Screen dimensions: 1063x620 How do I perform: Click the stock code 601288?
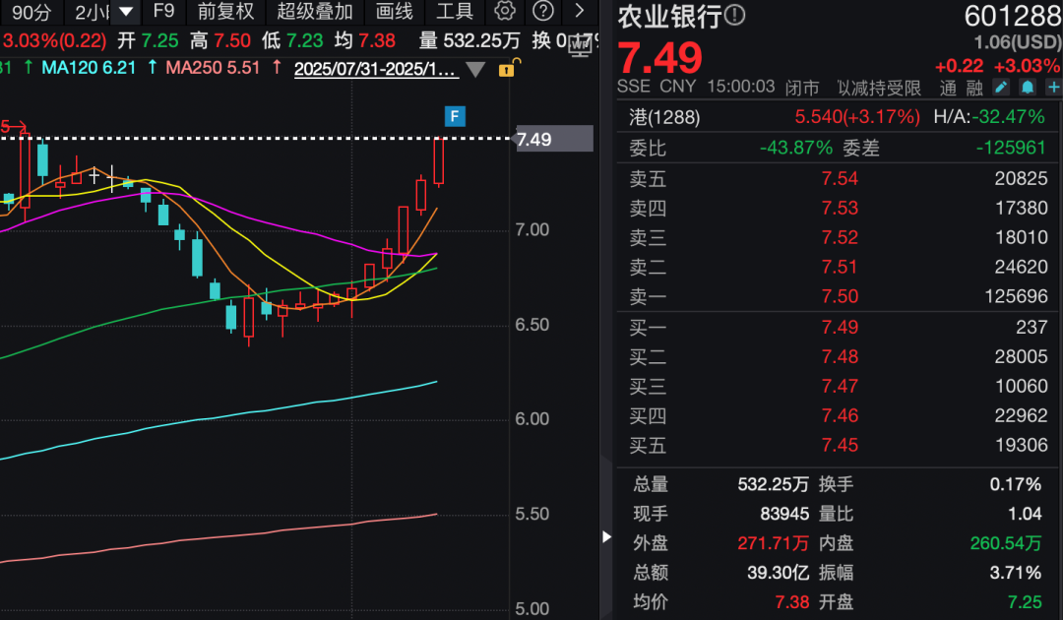[x=1012, y=17]
